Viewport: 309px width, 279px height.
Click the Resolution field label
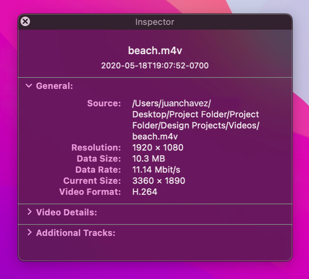click(x=96, y=147)
